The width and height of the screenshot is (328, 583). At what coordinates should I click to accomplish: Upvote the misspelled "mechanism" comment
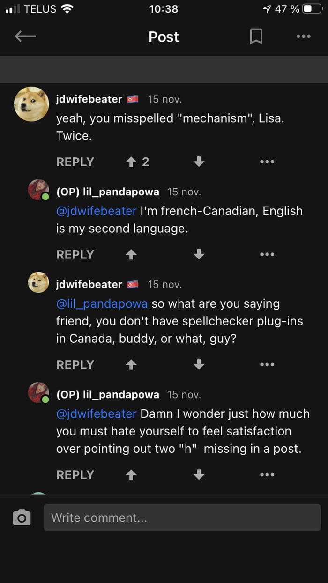[x=131, y=162]
